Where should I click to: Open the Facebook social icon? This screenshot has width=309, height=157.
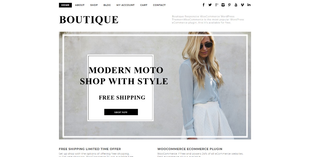point(203,5)
